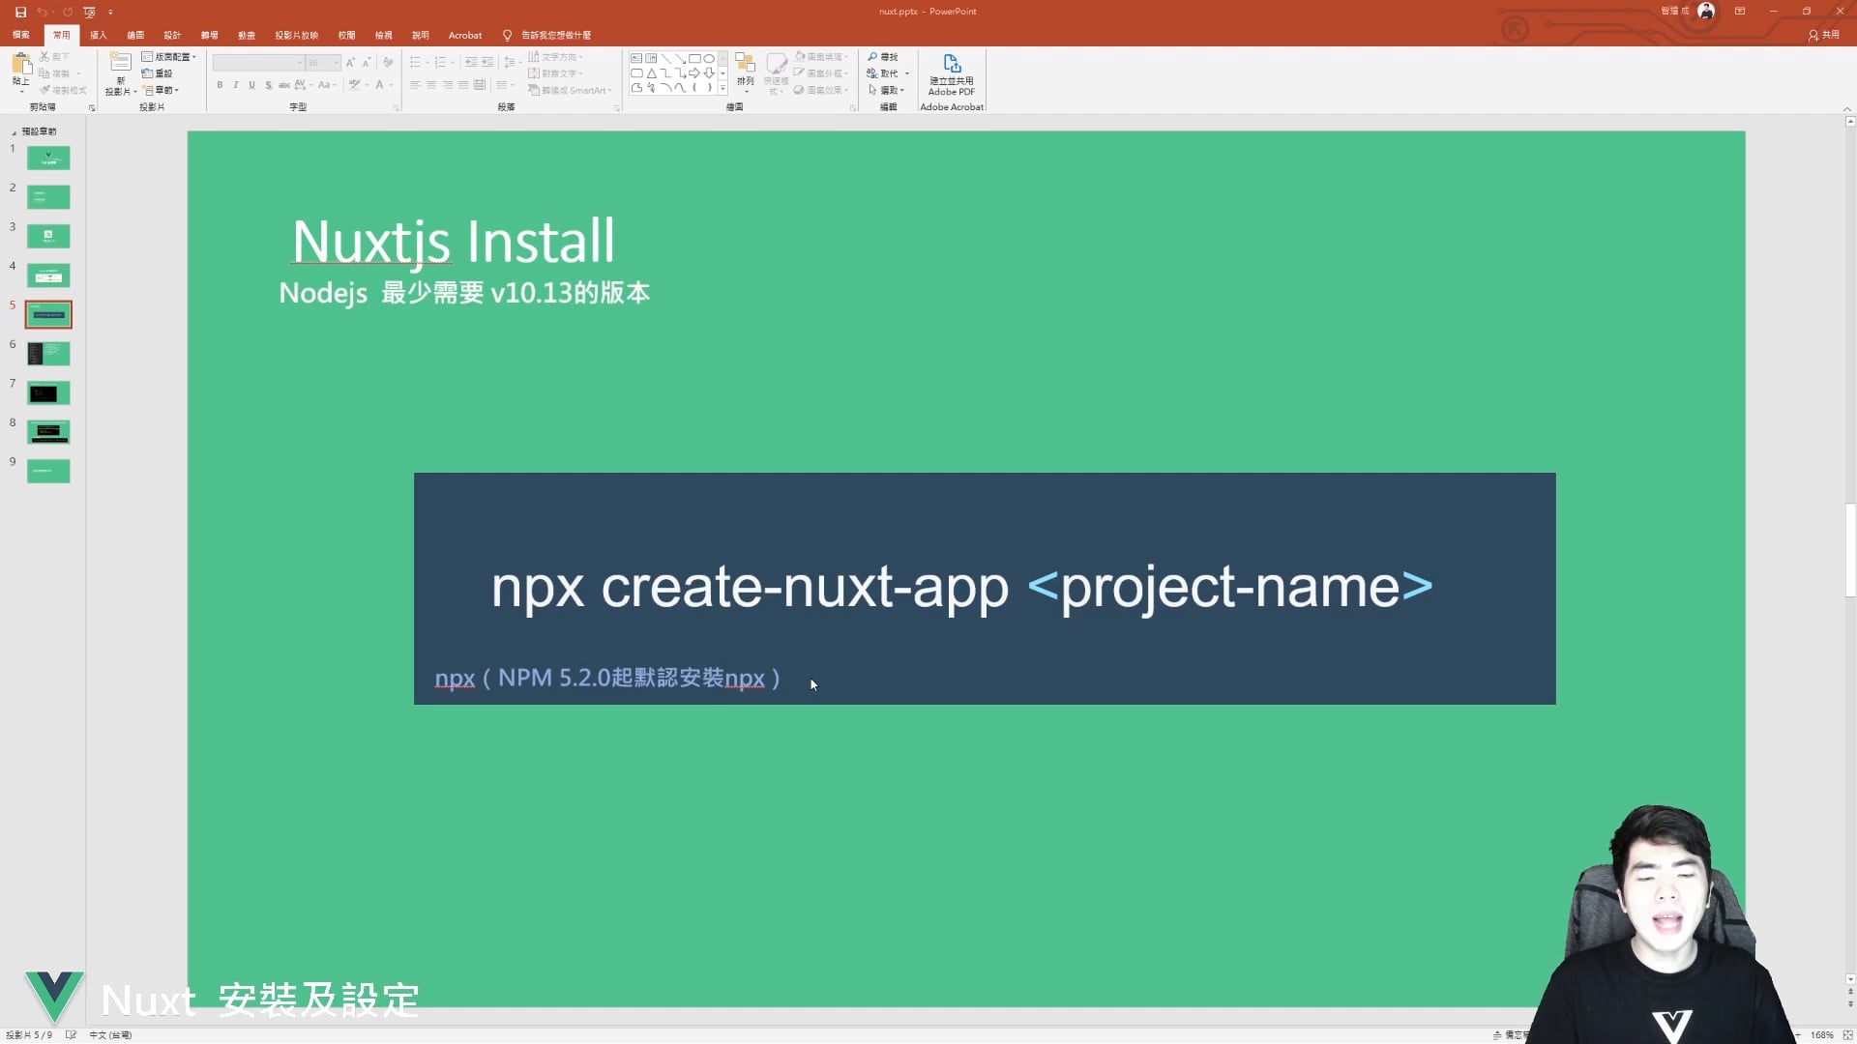Click Create and Share Adobe PDF icon
1857x1044 pixels.
(952, 65)
